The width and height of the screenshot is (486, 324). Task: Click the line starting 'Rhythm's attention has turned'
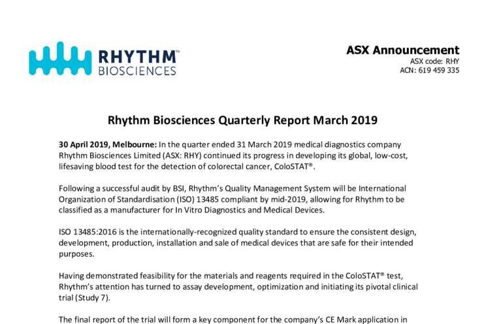(238, 287)
